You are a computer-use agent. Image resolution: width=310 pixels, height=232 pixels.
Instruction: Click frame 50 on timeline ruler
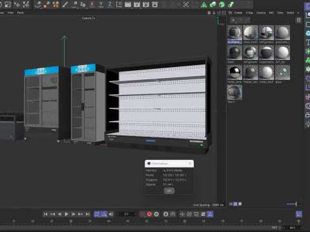(x=147, y=222)
